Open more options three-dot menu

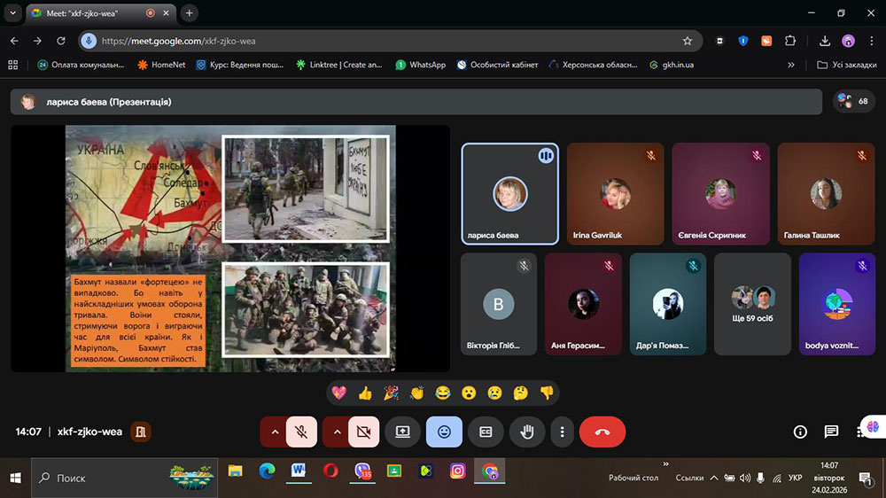563,432
